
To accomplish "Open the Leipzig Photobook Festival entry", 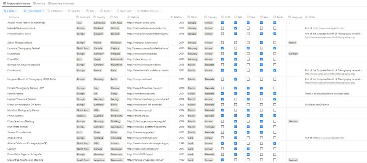I will click(x=21, y=99).
